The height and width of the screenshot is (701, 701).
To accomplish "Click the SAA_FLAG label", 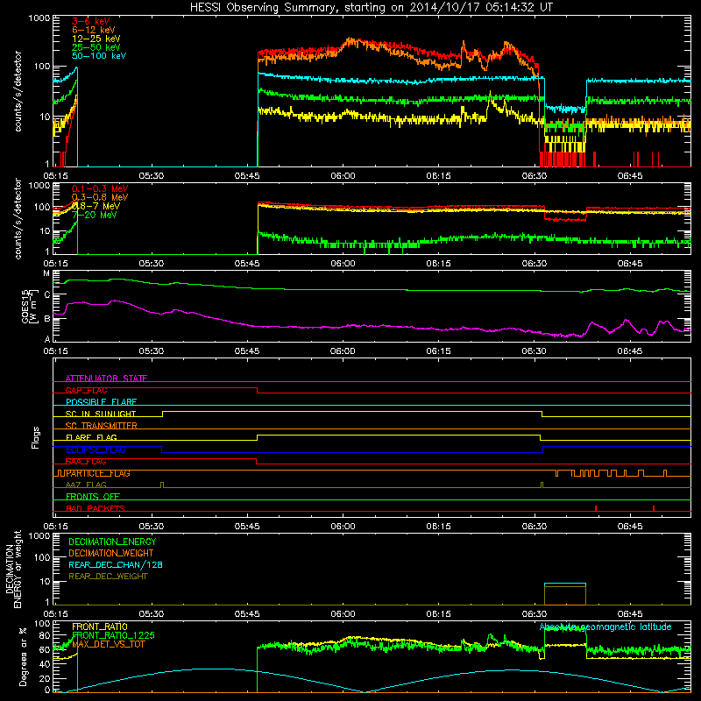I will click(x=86, y=462).
